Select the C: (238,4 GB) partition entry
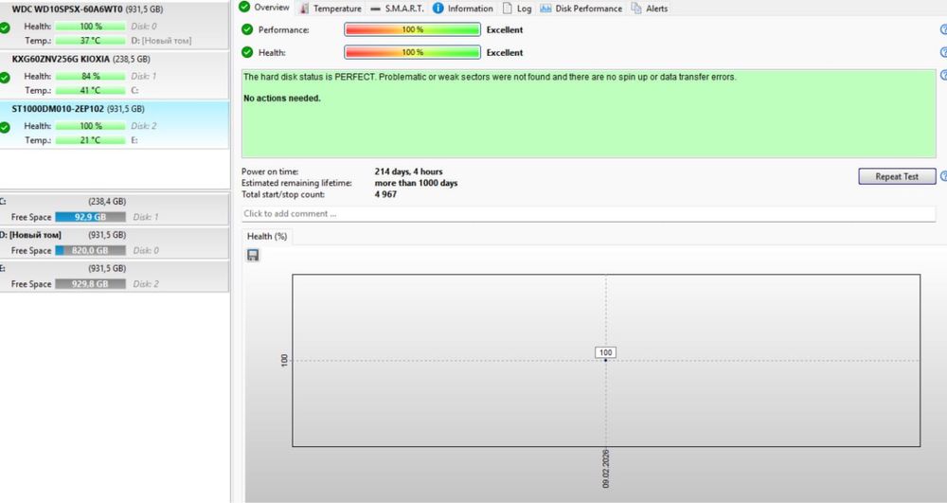The image size is (947, 503). (115, 209)
